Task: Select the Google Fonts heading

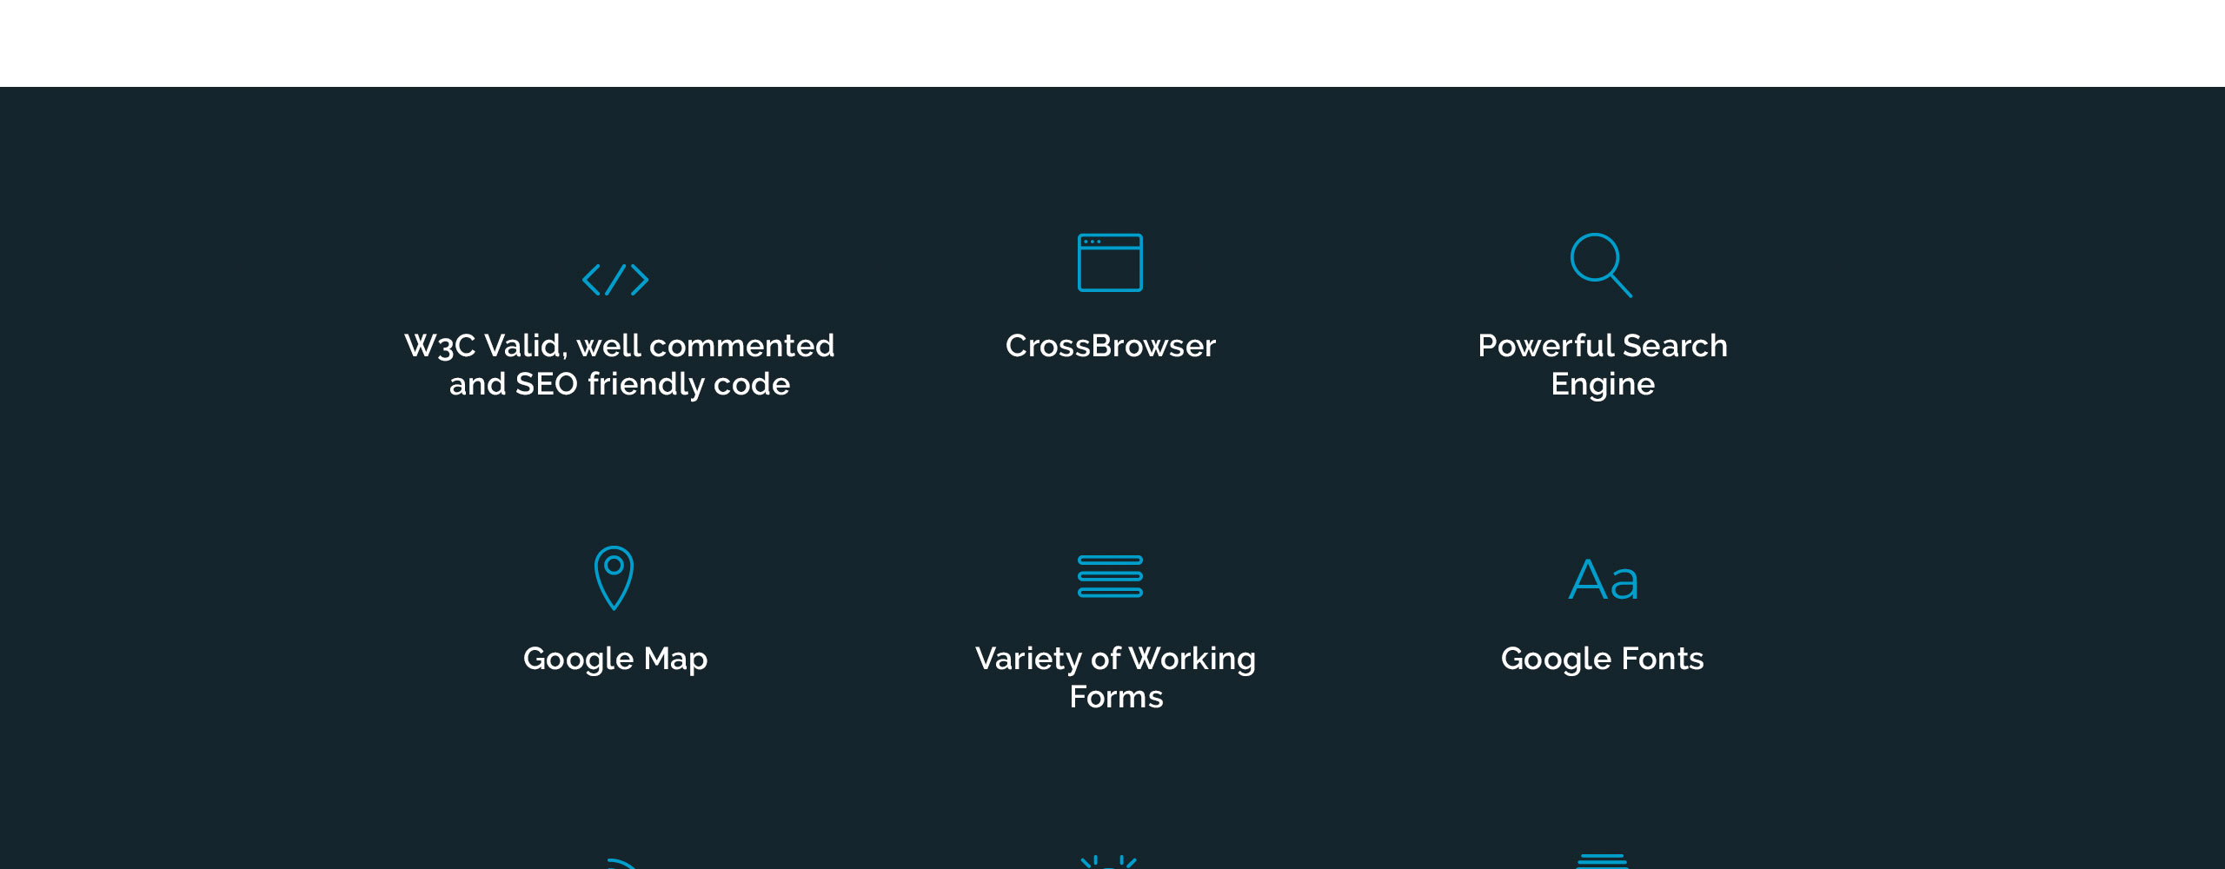Action: 1602,660
